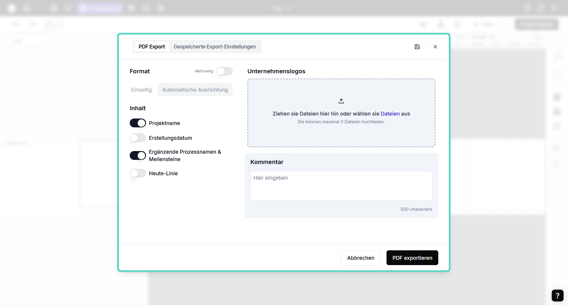Open the help question mark button
Screen dimensions: 568x305
pos(557,295)
